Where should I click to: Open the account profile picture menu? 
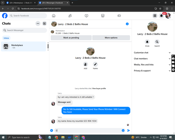168,16
